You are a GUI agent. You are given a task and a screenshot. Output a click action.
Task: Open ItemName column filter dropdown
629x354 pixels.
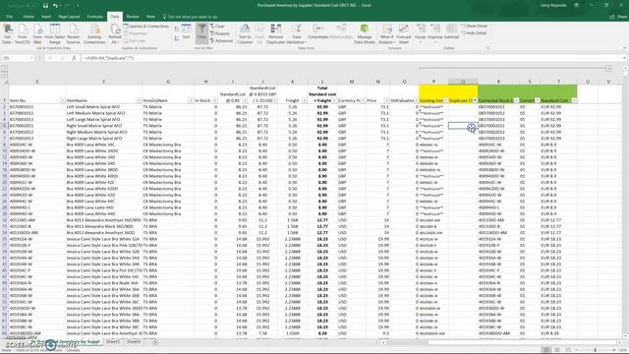(x=139, y=100)
